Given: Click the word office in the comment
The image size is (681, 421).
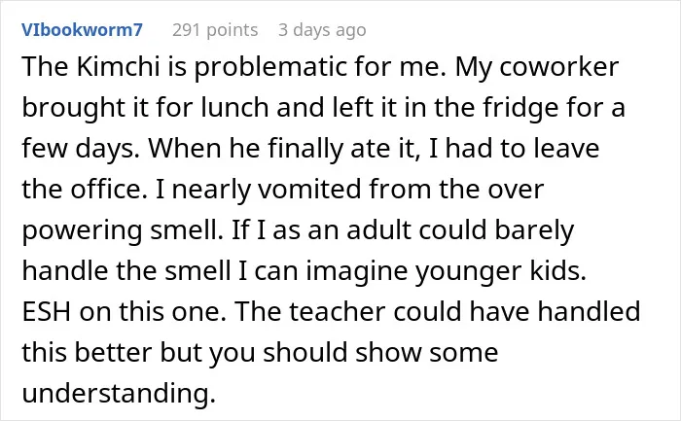Looking at the screenshot, I should [x=109, y=190].
